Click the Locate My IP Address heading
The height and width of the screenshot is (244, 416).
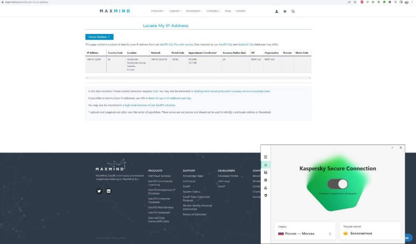pyautogui.click(x=166, y=26)
